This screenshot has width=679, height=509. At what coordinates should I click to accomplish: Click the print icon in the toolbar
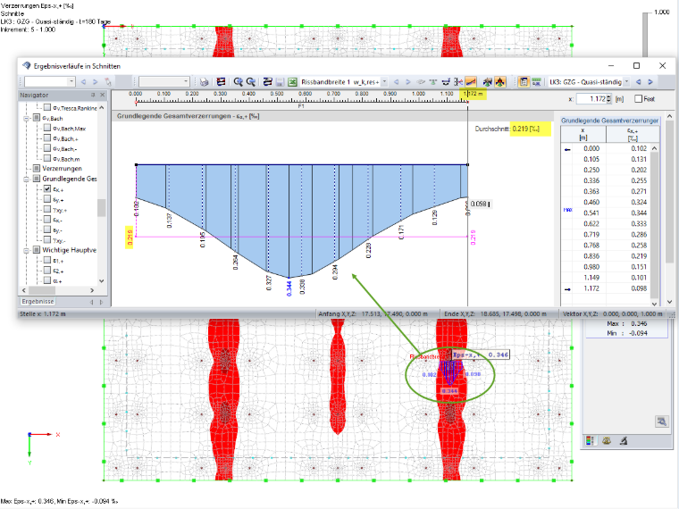(204, 82)
